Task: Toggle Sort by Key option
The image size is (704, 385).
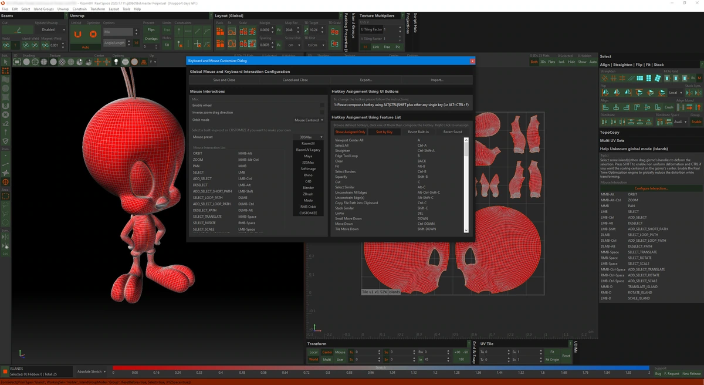Action: (x=384, y=132)
